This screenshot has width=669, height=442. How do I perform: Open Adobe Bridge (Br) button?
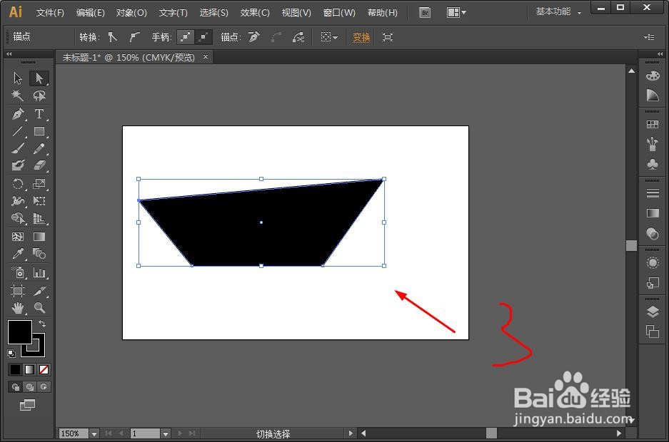[425, 13]
